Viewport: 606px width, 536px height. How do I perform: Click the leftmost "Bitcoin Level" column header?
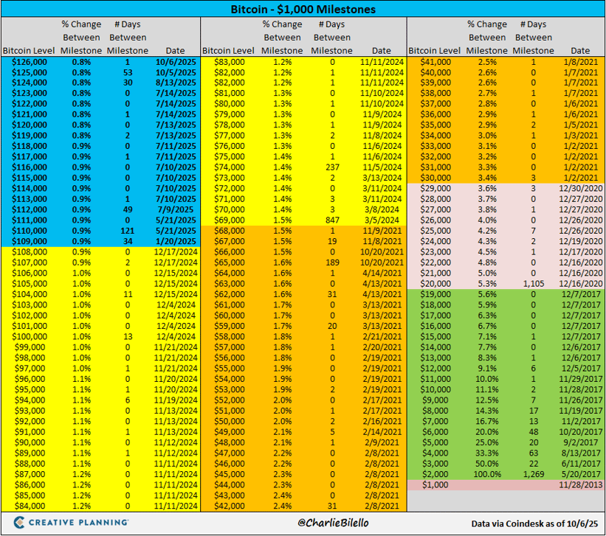tap(27, 50)
